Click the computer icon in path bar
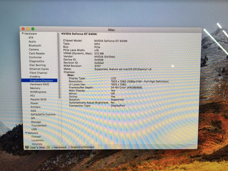228x171 pixels. pos(27,147)
